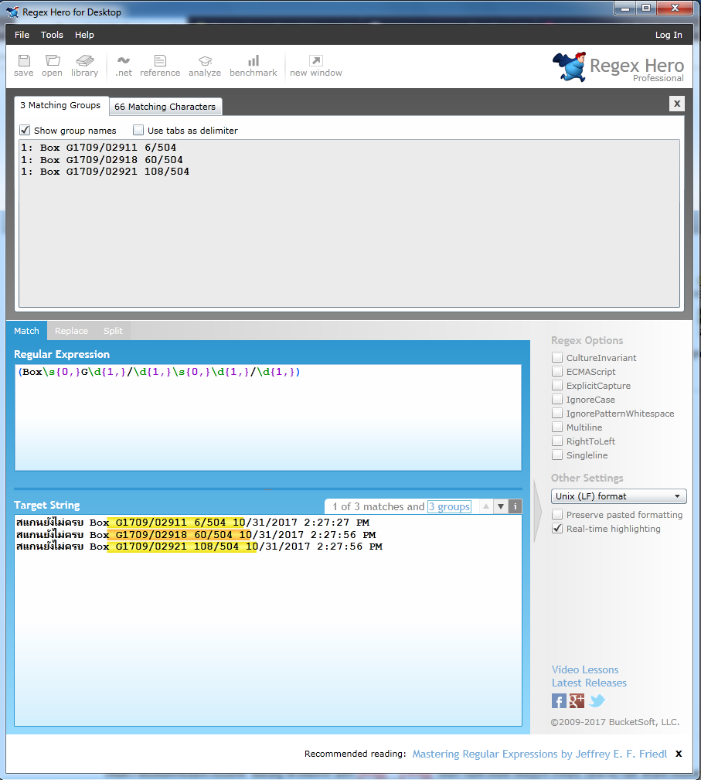Click inside the Regular Expression field
The height and width of the screenshot is (780, 701).
(x=267, y=417)
